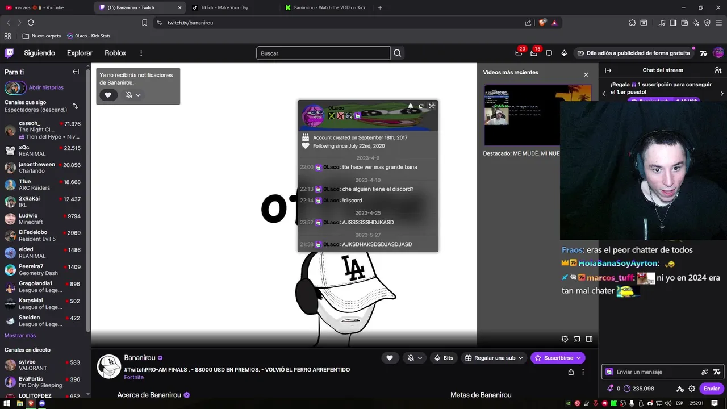The height and width of the screenshot is (409, 727).
Task: Switch to the manaos YouTube tab
Action: click(x=47, y=7)
